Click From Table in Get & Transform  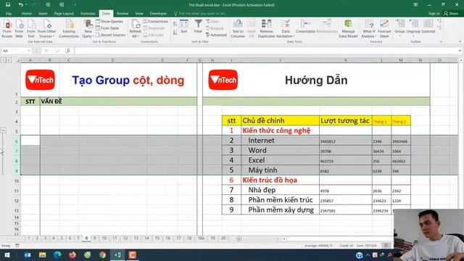(x=107, y=28)
